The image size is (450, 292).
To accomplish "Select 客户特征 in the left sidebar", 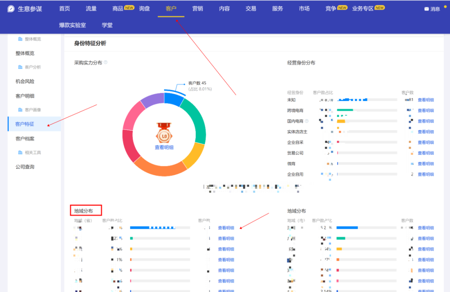I will (25, 124).
